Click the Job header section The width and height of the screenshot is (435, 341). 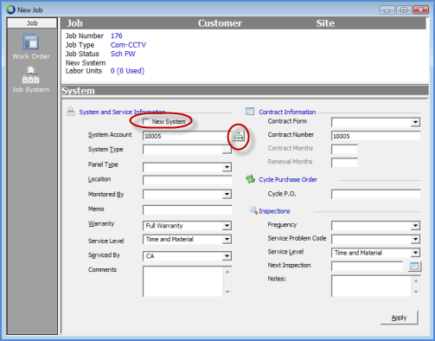tap(74, 23)
